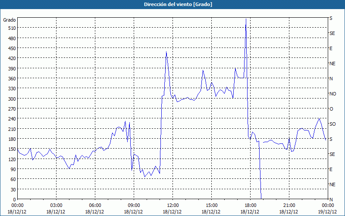Click the 'O' compass label
This screenshot has height=216, width=345.
click(x=331, y=109)
